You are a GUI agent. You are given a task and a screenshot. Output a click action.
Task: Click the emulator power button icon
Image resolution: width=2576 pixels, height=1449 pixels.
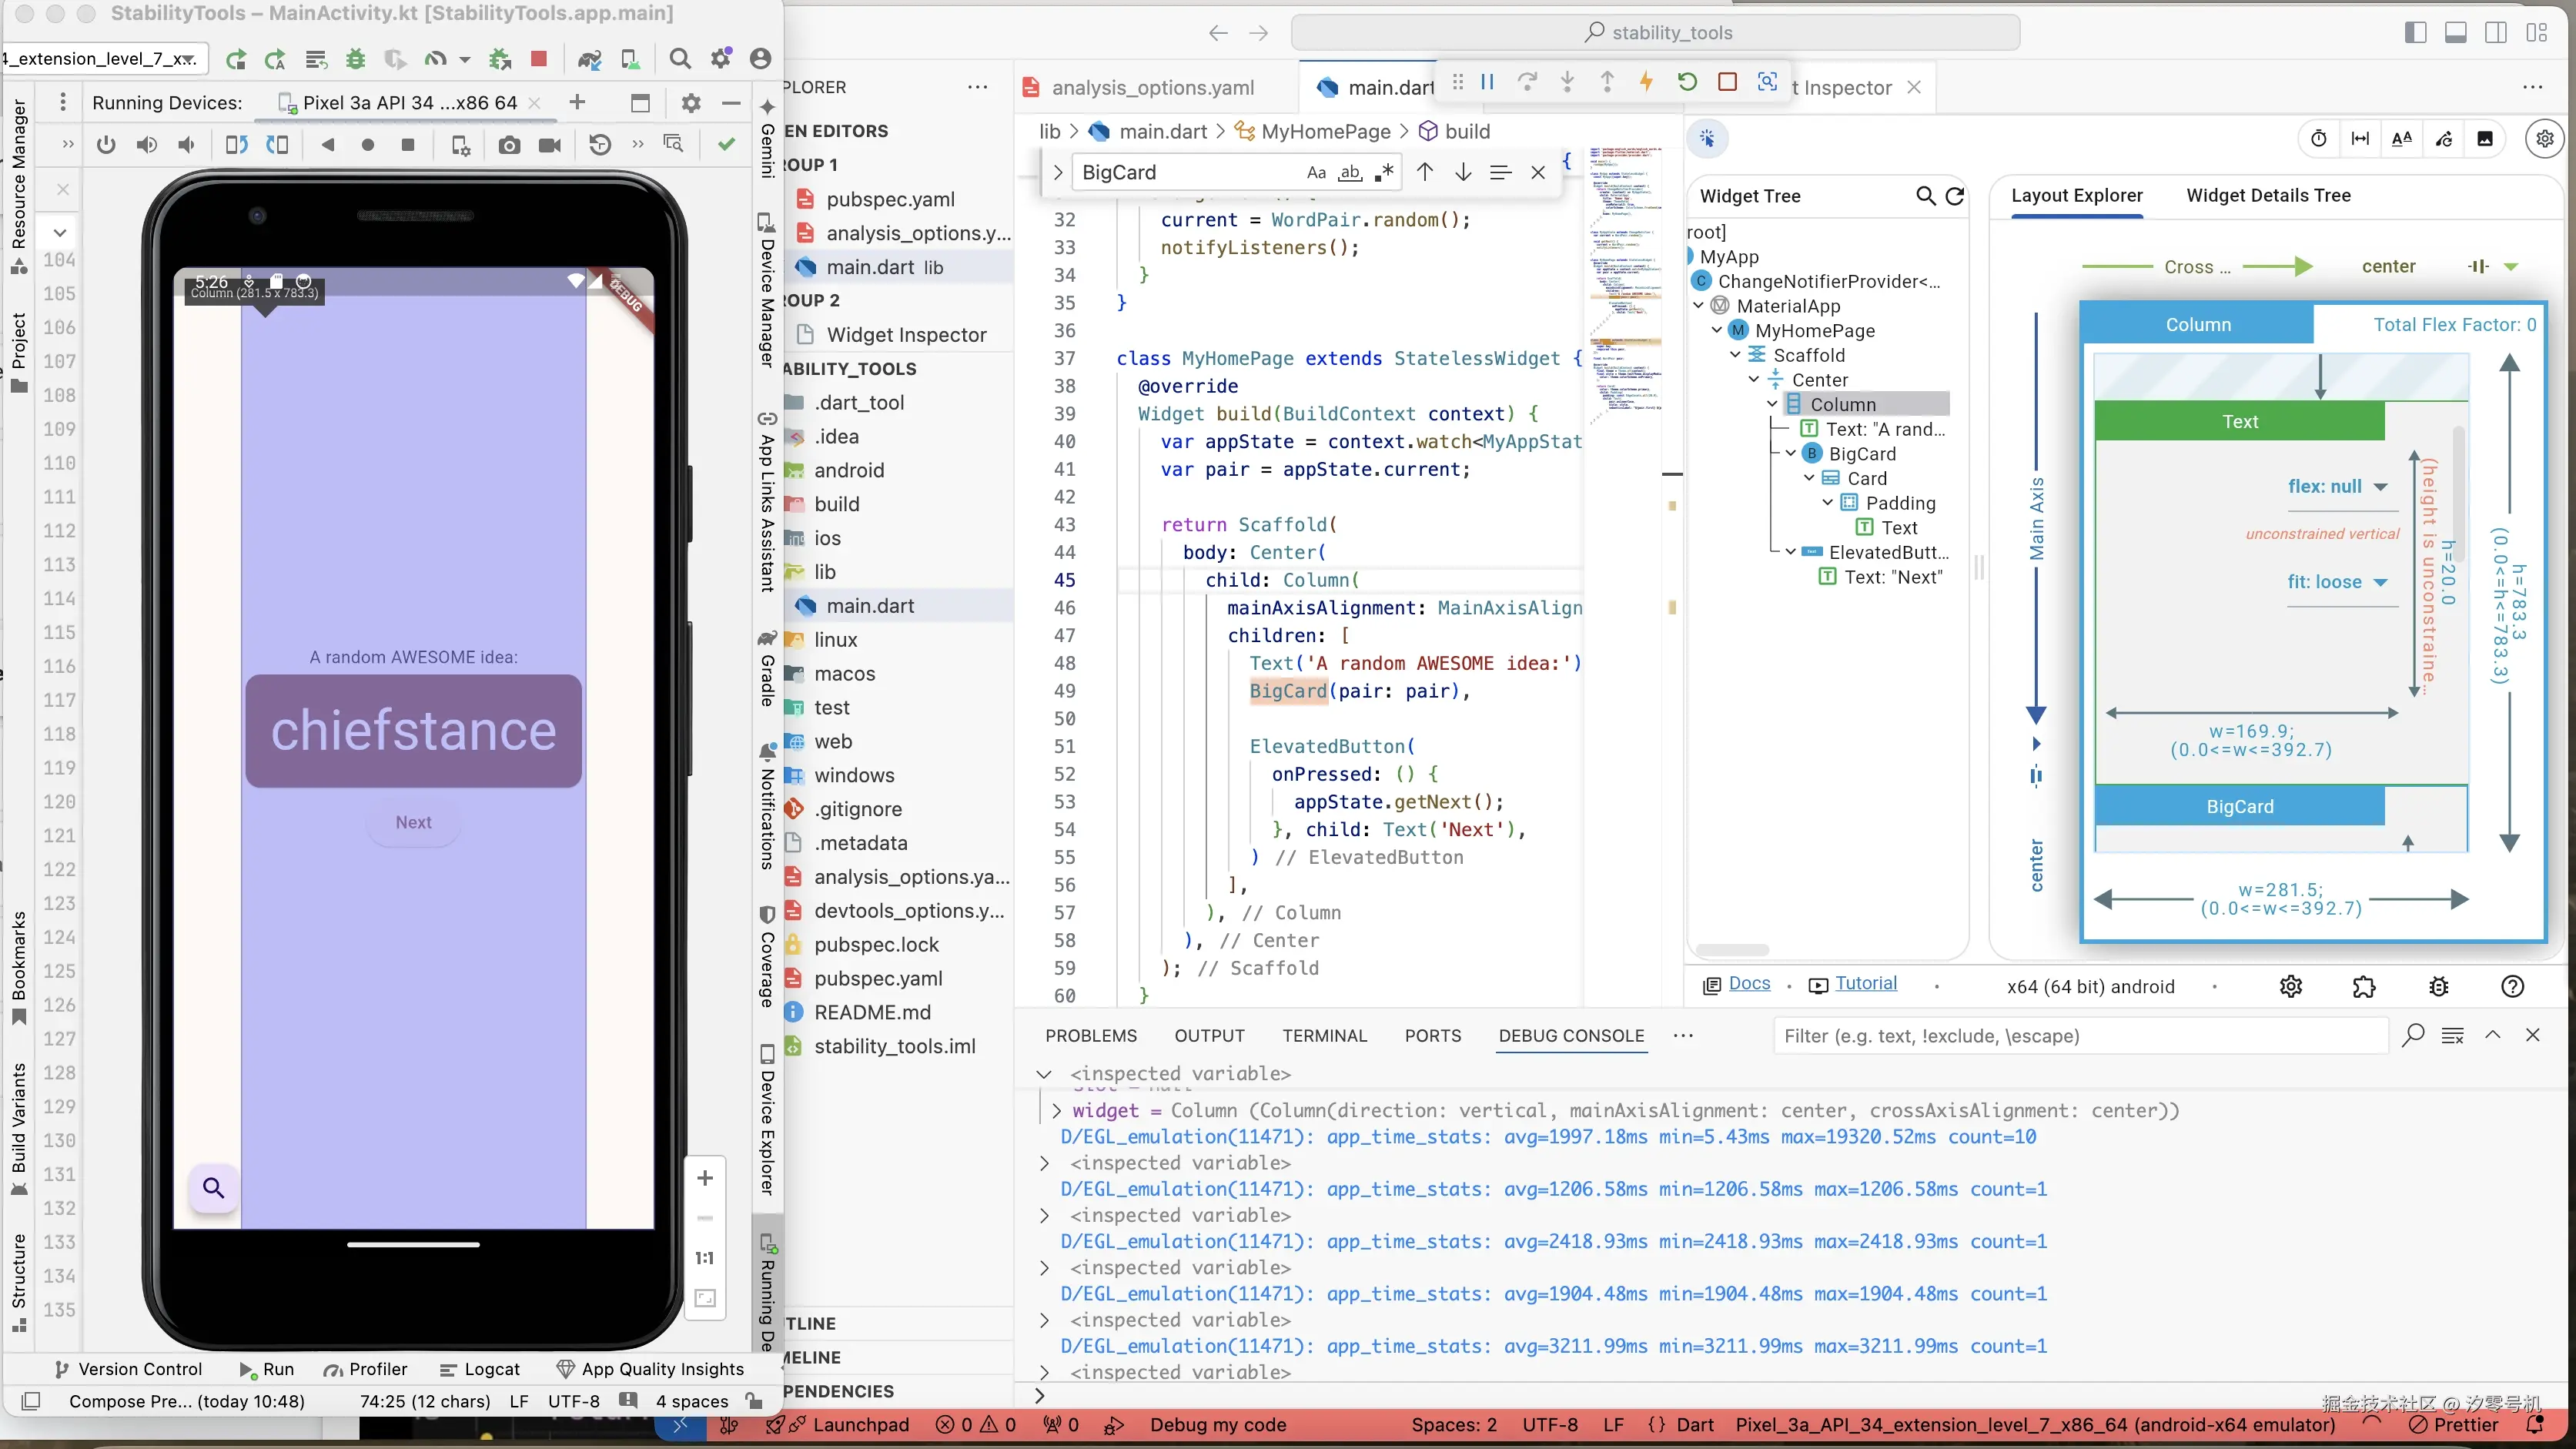click(x=106, y=145)
